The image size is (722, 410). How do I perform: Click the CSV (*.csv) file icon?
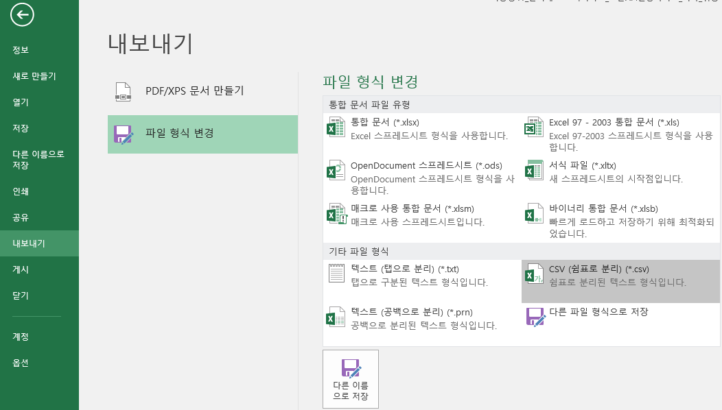pos(534,274)
